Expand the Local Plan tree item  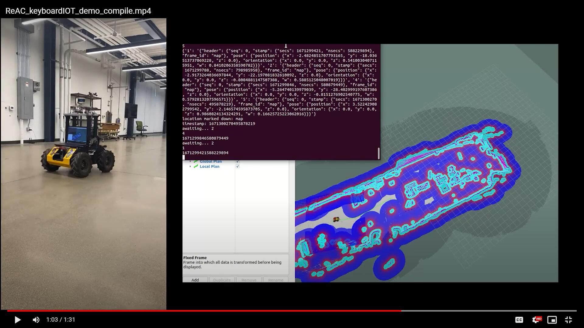[190, 166]
